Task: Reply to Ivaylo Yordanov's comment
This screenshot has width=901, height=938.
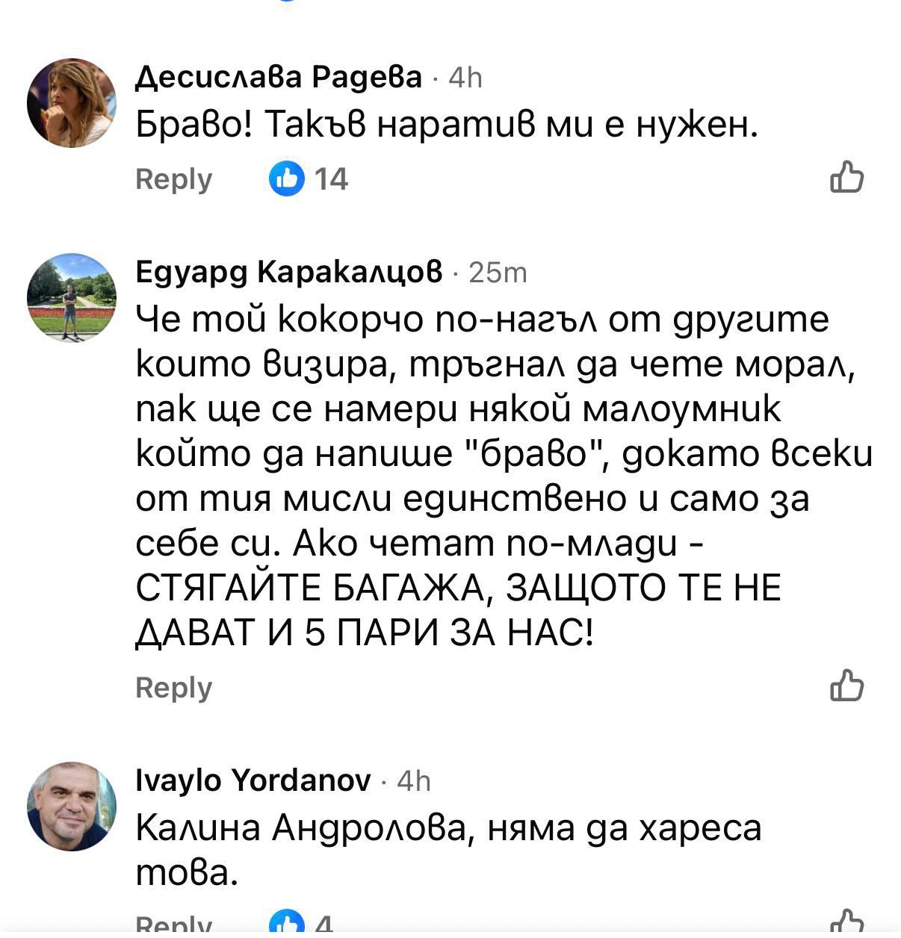Action: [173, 926]
